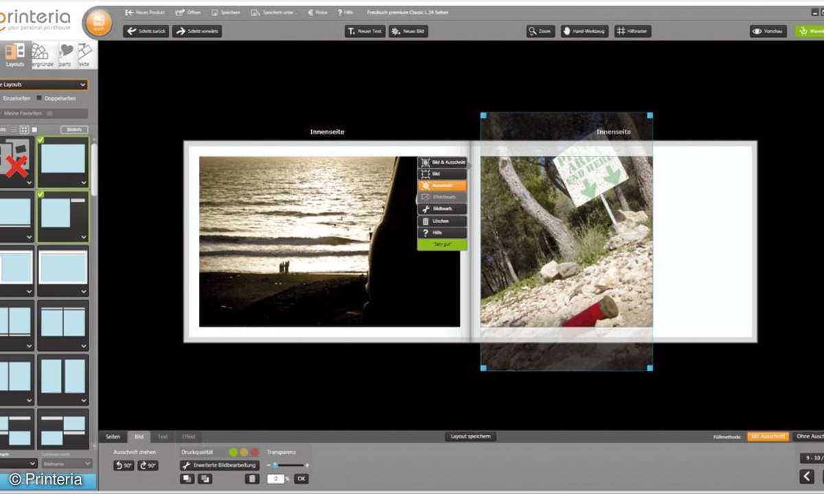The image size is (824, 494).
Task: Choose Bildbearb. wrench in image menu
Action: (x=442, y=209)
